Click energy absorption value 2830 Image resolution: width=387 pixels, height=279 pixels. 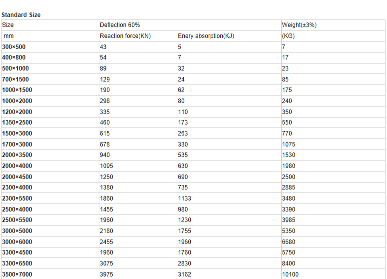tap(184, 263)
